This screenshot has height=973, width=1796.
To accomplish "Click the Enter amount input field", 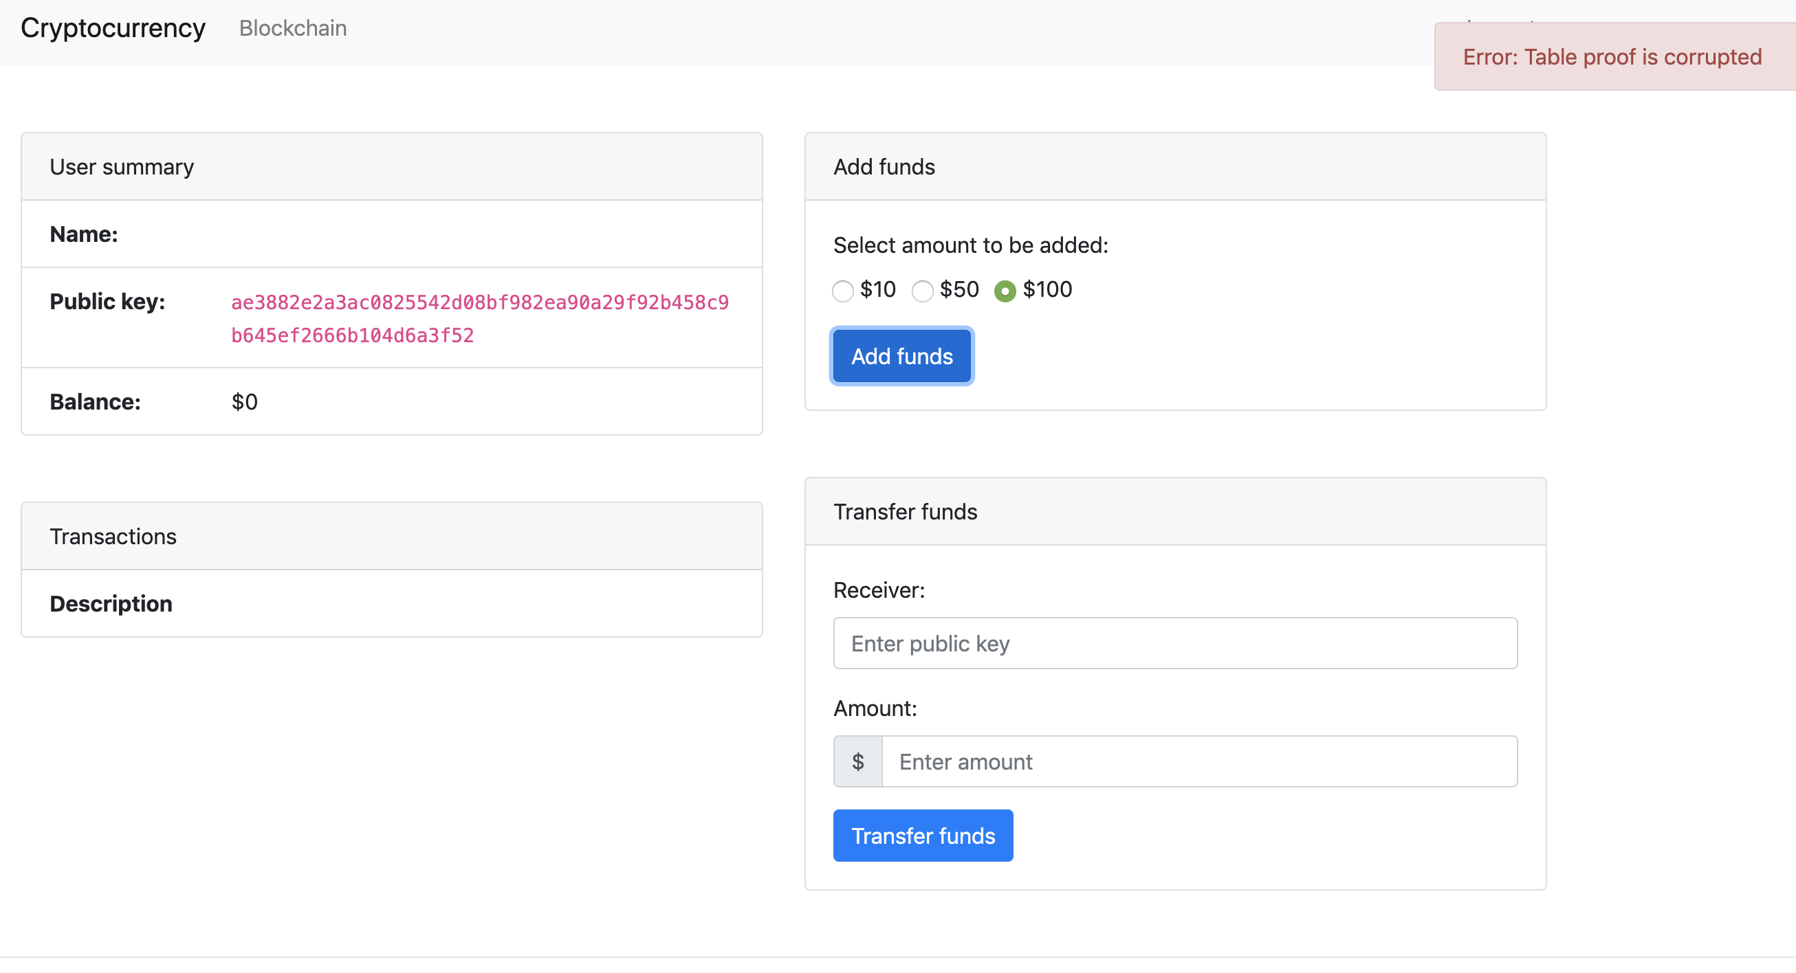I will (x=1198, y=761).
